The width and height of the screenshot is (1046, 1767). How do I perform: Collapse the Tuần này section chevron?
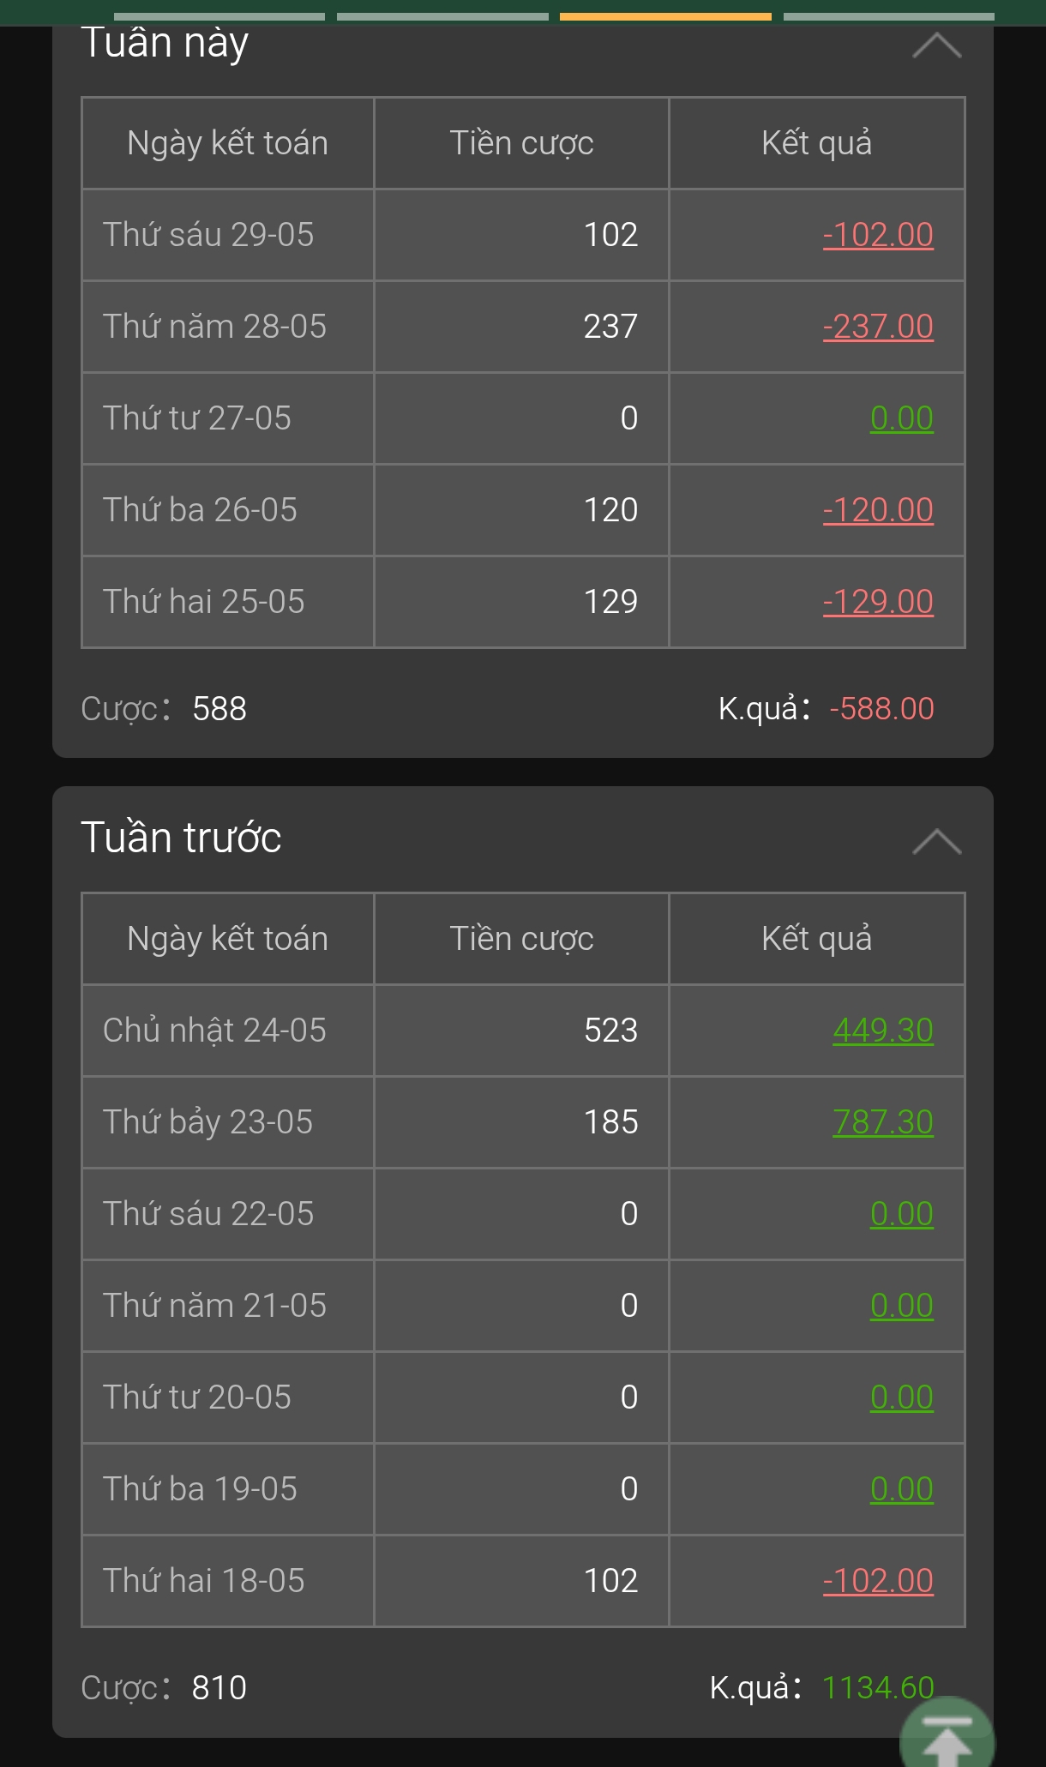click(936, 45)
